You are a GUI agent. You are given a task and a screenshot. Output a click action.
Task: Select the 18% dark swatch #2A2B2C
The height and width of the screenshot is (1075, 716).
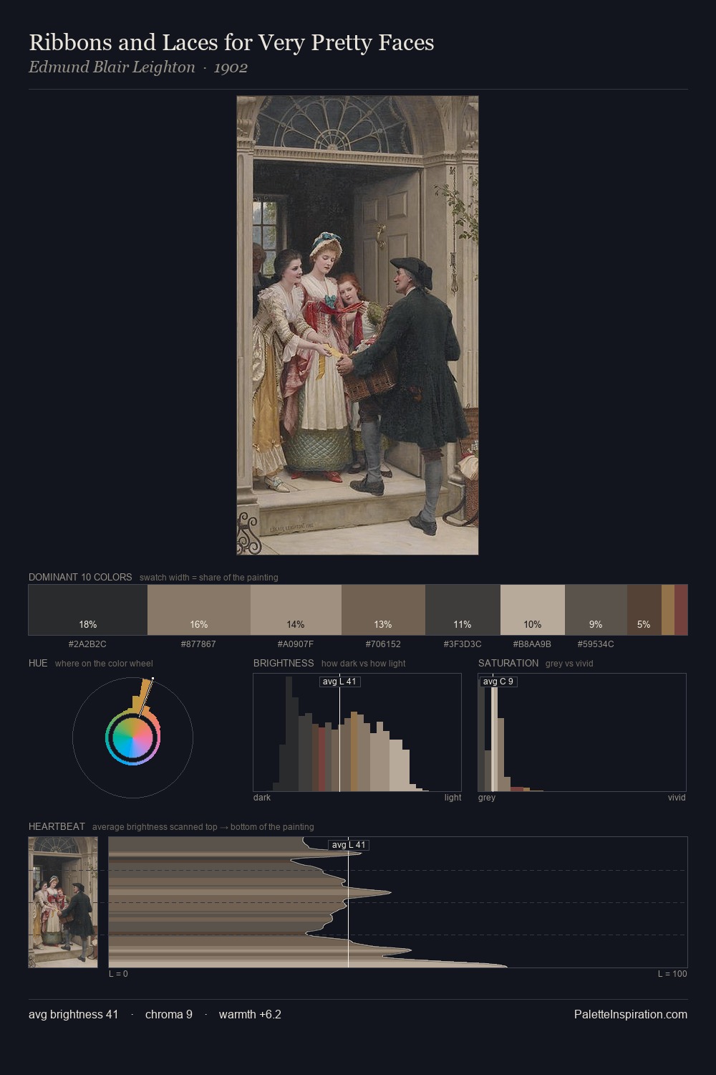(88, 610)
